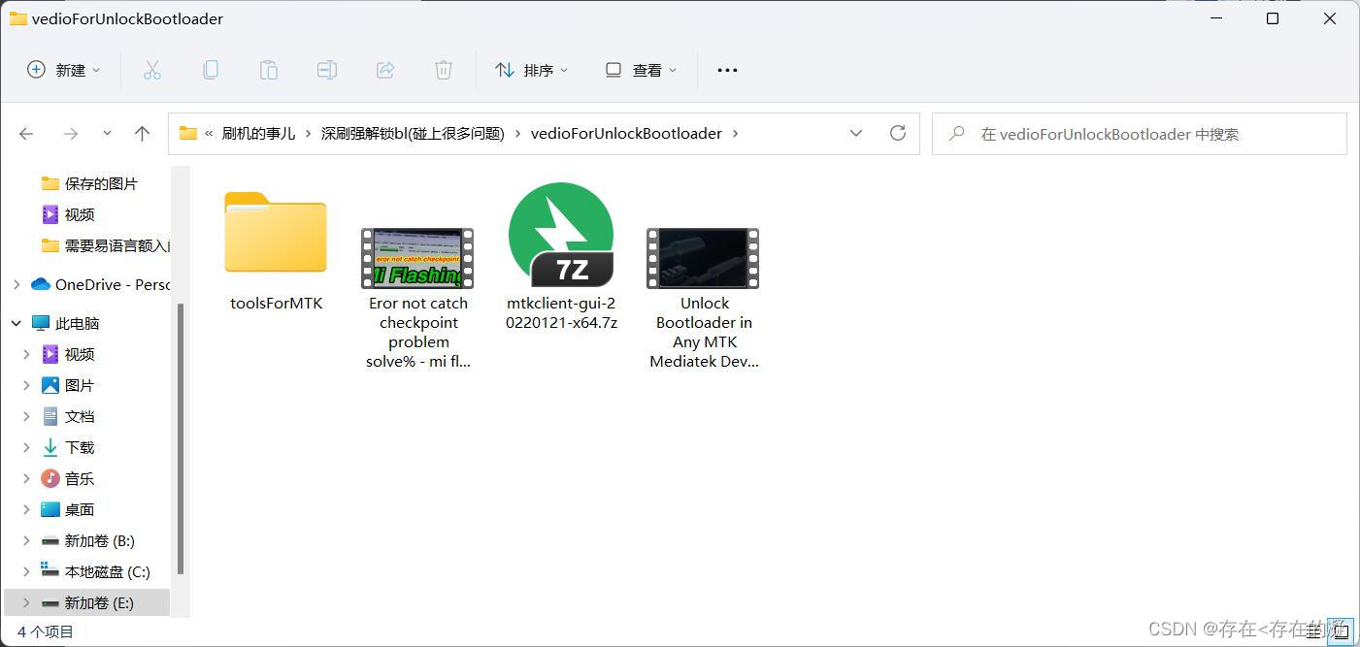
Task: Open the three-dot more options menu
Action: (727, 70)
